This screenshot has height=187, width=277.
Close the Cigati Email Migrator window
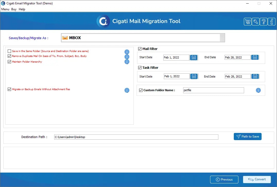coord(271,3)
